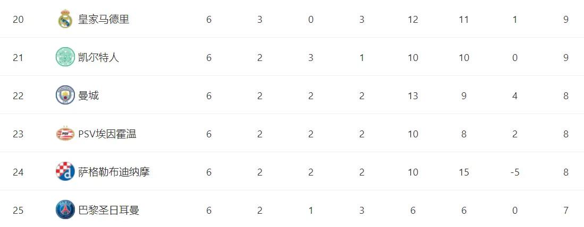Click goal difference -5 for 萨格勒布迪纳摩
Screen dimensions: 584x227
tap(515, 172)
